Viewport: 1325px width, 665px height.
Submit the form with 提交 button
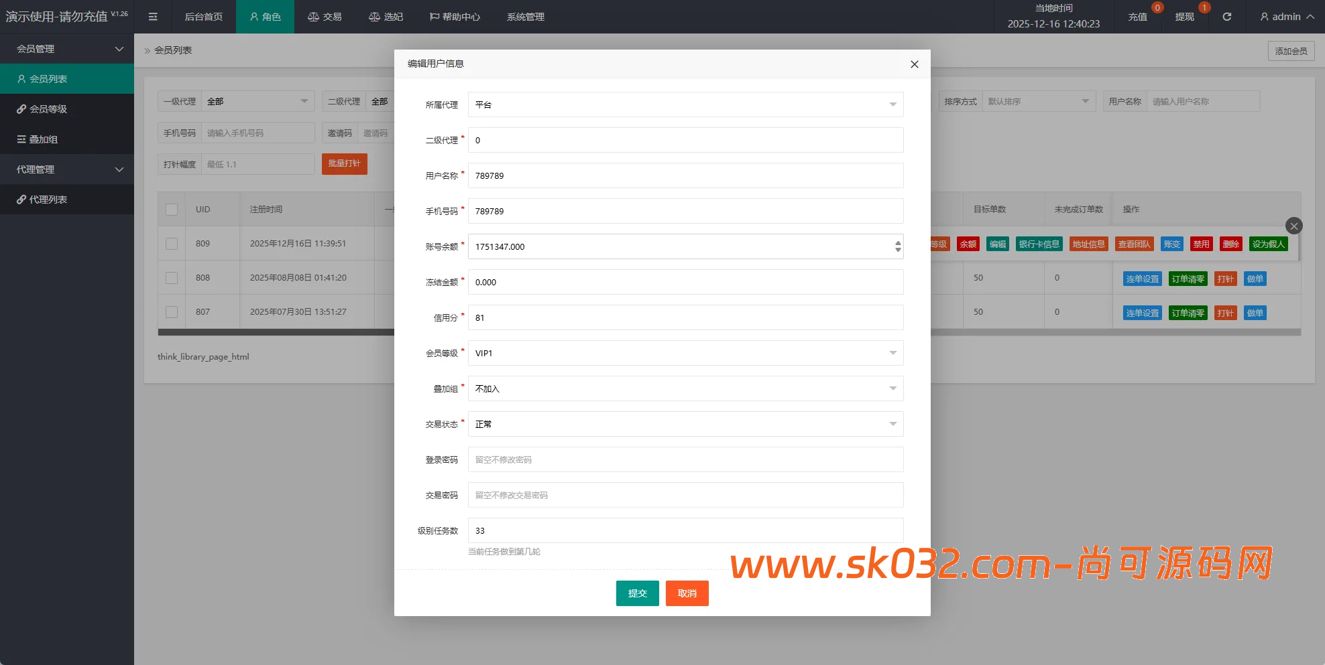point(637,593)
